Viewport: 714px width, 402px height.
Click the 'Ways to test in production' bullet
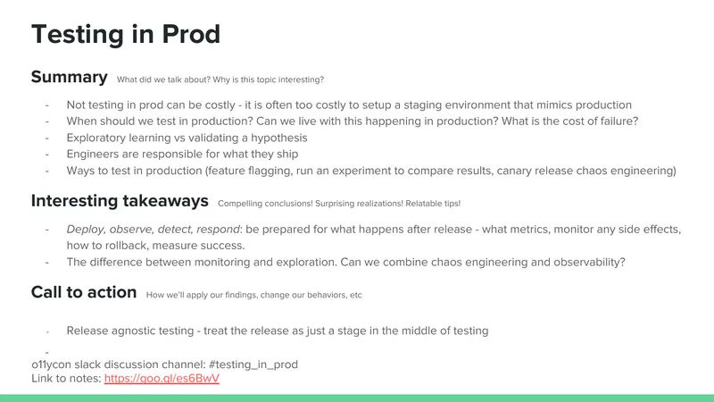click(x=371, y=171)
